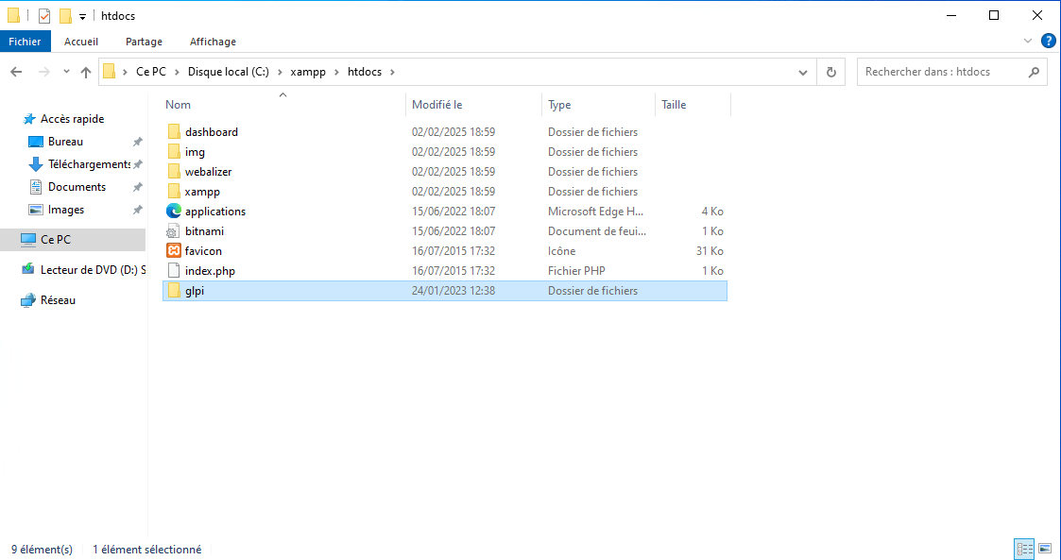The image size is (1061, 560).
Task: Open the Affichage ribbon tab
Action: (214, 42)
